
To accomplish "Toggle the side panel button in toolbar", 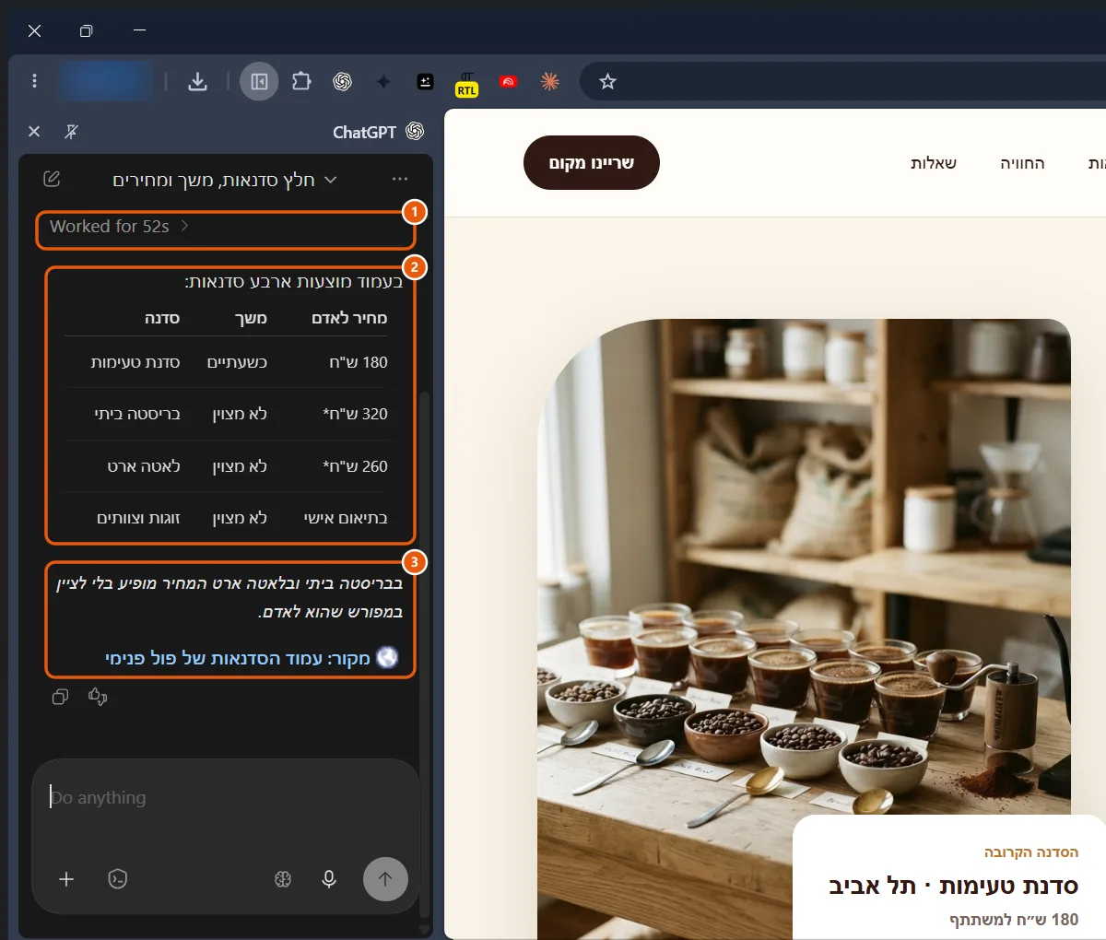I will click(x=259, y=82).
